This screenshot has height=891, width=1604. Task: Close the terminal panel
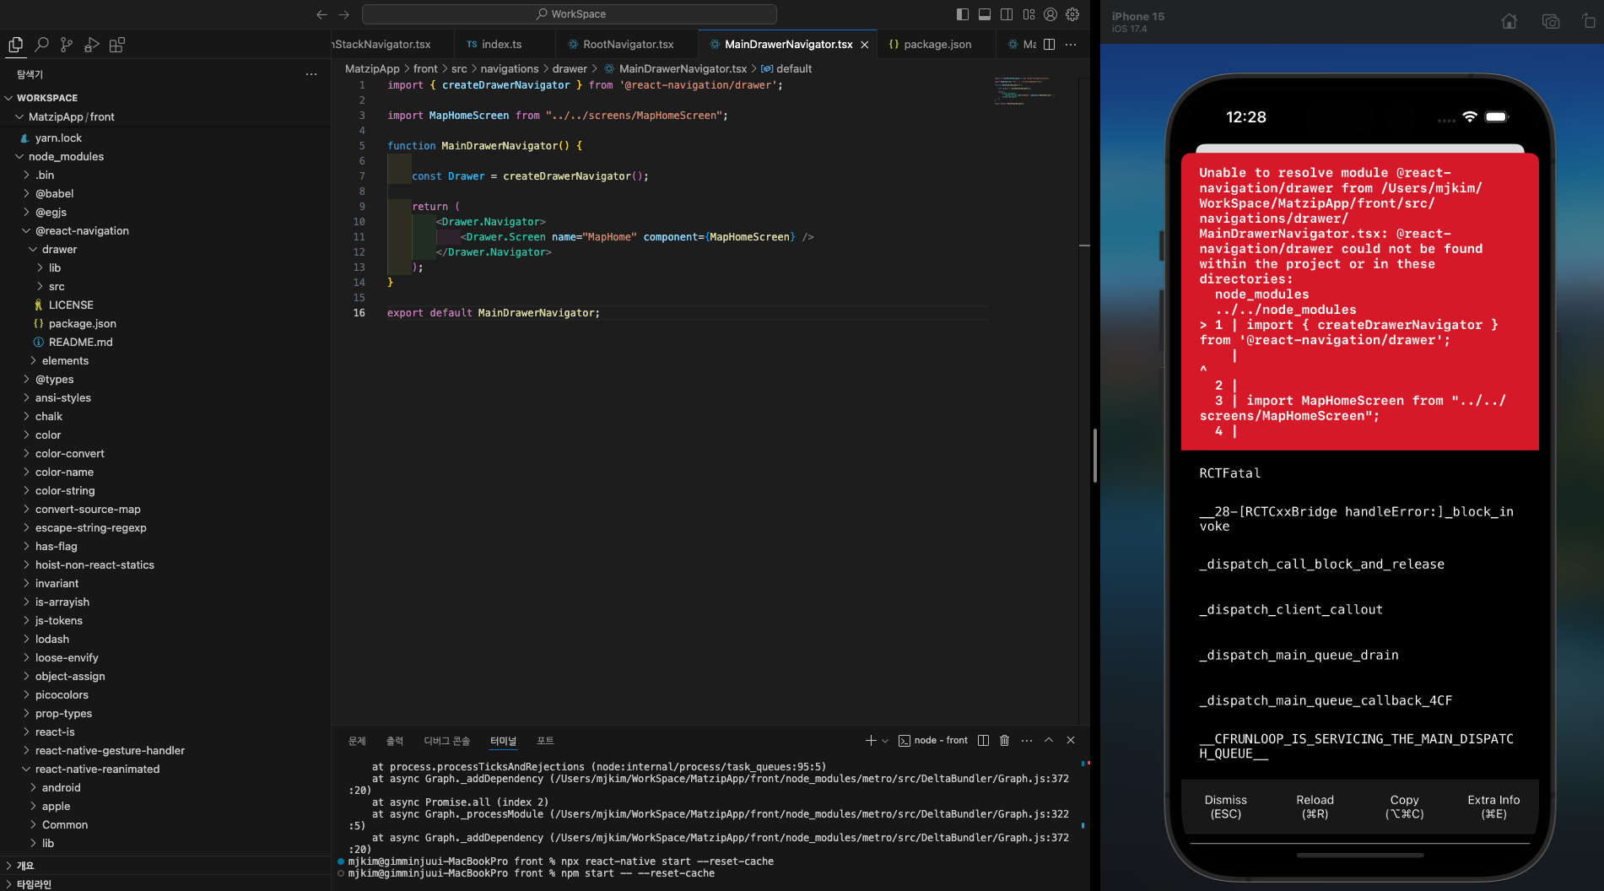click(x=1071, y=740)
